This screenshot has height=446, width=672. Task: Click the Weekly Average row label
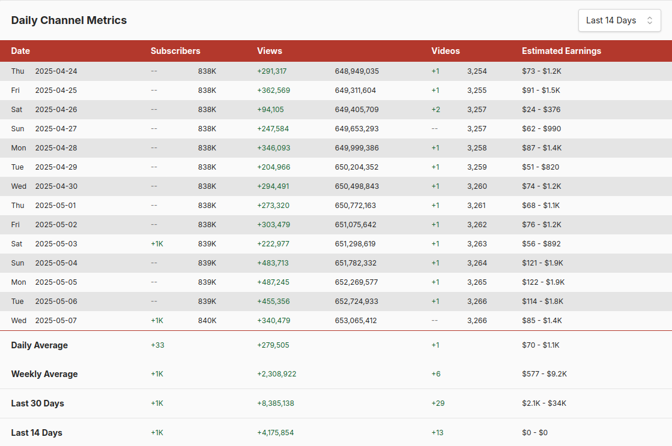[x=44, y=374]
